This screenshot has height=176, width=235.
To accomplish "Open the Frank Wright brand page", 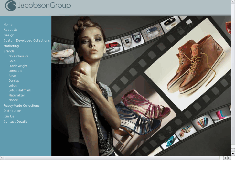I will pos(18,66).
